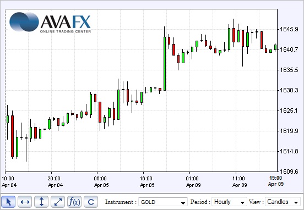Click the C clear button

(91, 202)
